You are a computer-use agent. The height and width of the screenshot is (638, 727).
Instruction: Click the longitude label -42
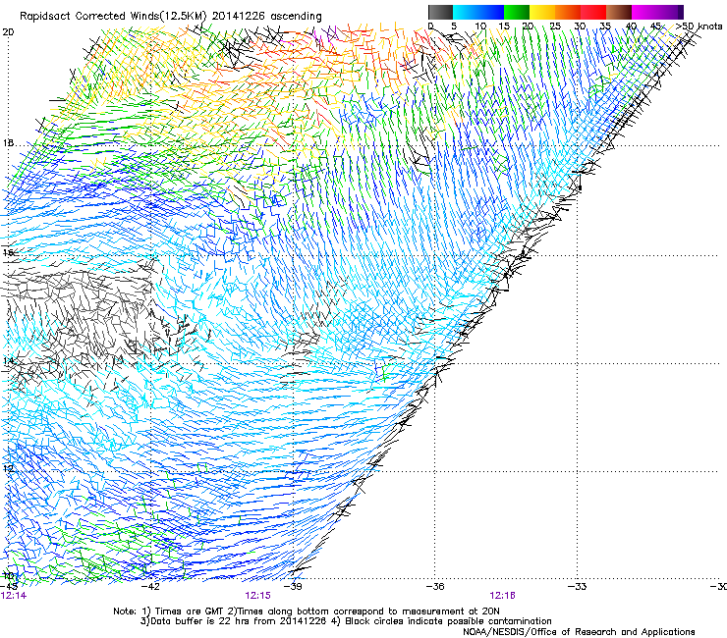coord(150,587)
